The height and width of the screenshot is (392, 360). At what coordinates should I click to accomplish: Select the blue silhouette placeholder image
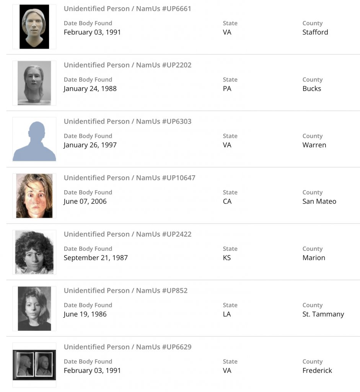[x=34, y=140]
